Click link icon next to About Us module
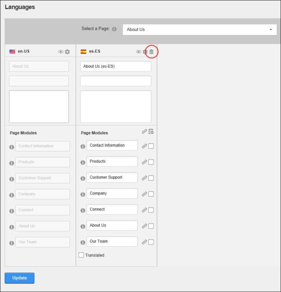281x292 pixels. coord(144,226)
